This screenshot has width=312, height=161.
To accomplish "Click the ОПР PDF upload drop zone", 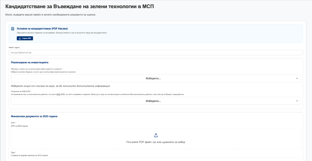I will pyautogui.click(x=156, y=139).
